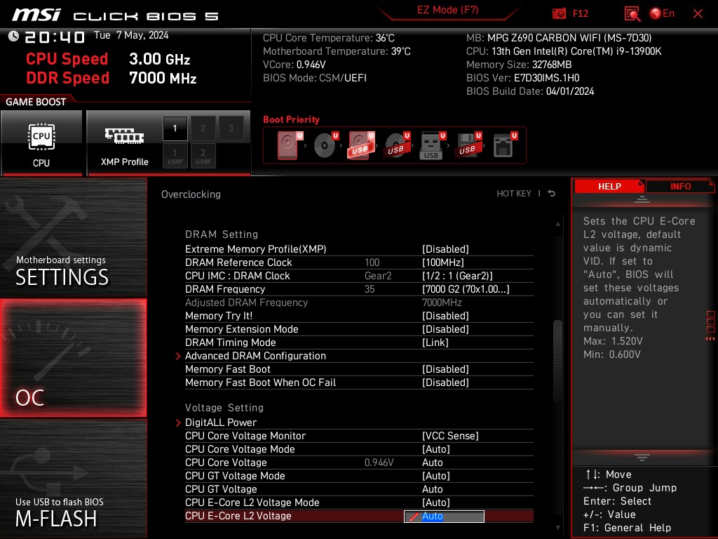
Task: Click the CPU E-Core L2 Voltage input
Action: (444, 516)
